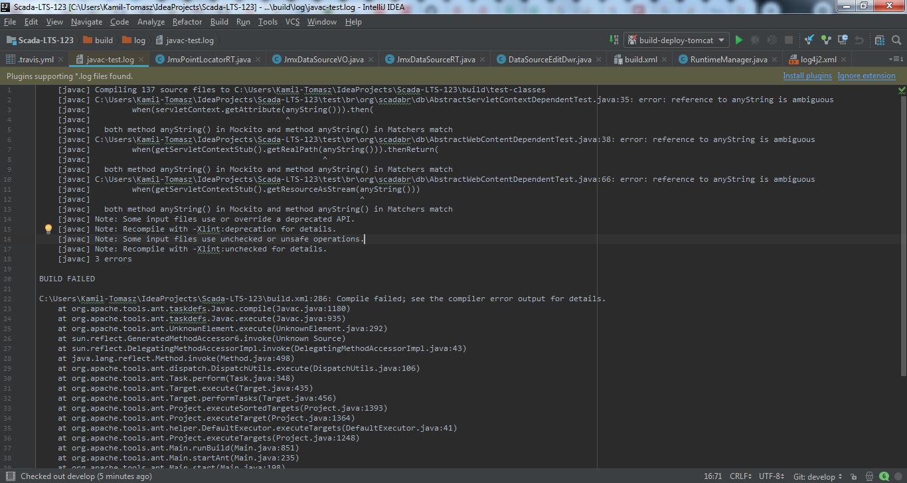Click the log folder breadcrumb
The image size is (907, 483).
pyautogui.click(x=135, y=40)
